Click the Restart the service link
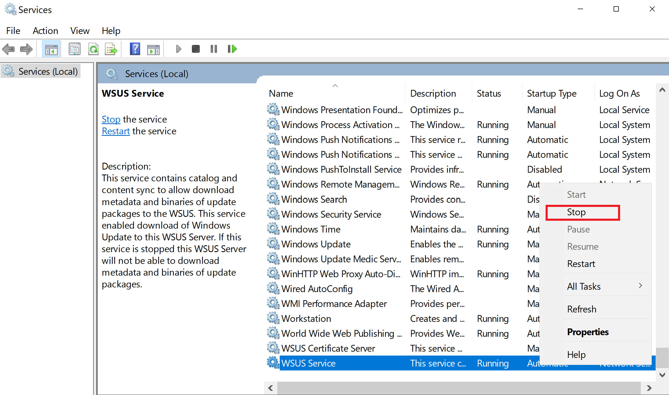The image size is (669, 395). click(x=116, y=131)
